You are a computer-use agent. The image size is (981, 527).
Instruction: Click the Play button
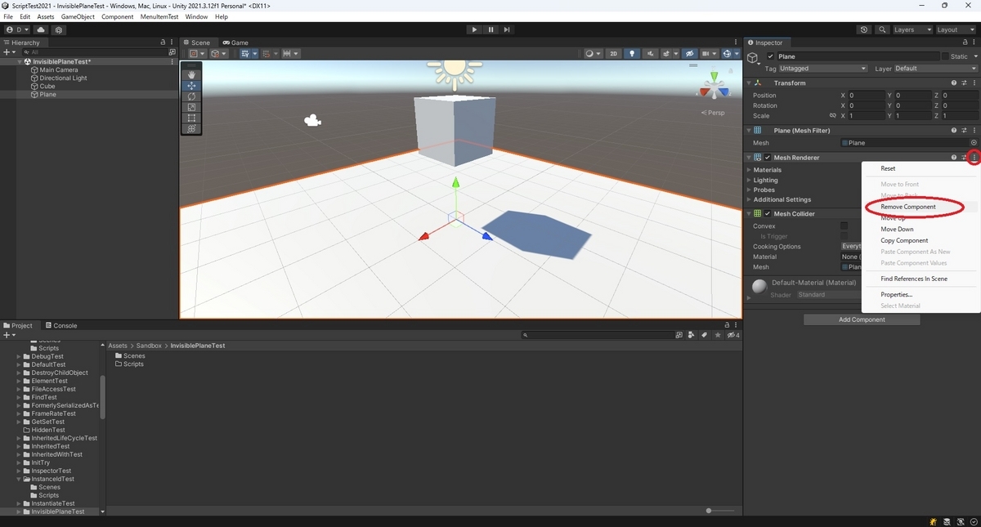[x=474, y=29]
